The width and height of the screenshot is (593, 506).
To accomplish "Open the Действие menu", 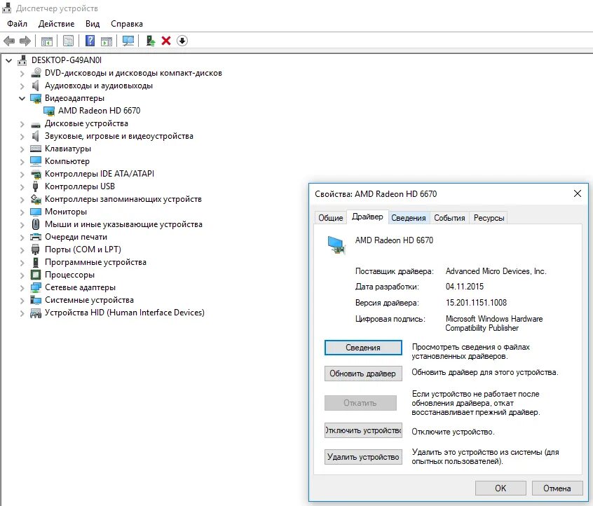I will 56,24.
